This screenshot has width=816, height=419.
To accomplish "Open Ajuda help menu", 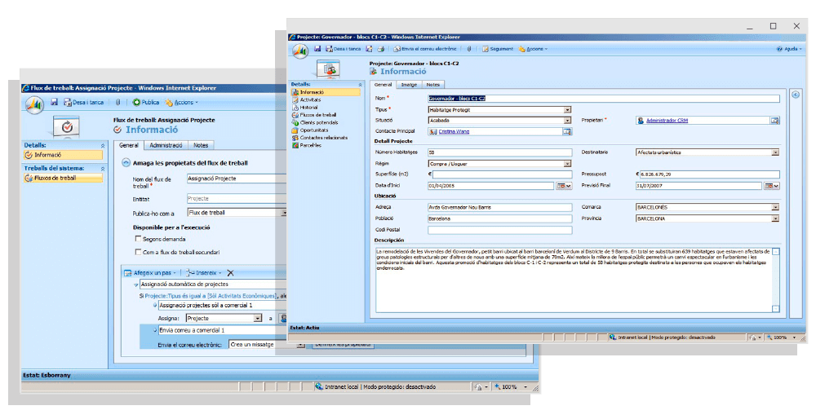I will (789, 49).
